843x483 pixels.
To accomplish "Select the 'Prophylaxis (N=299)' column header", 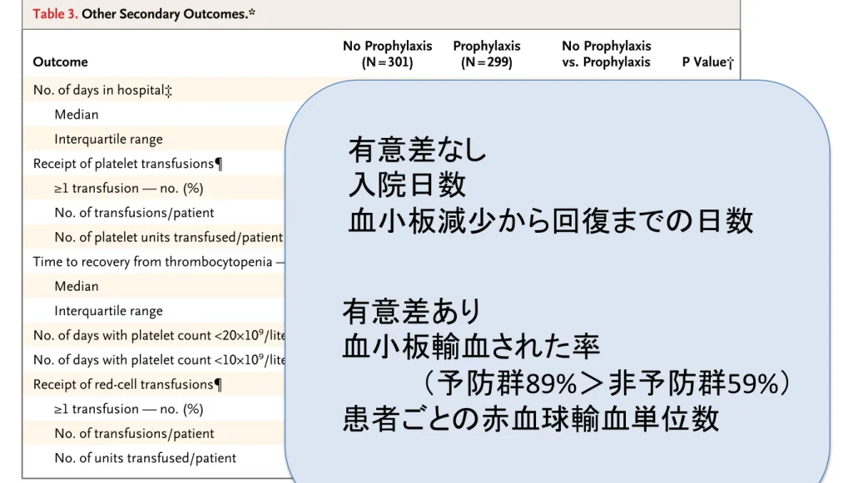I will pyautogui.click(x=487, y=54).
